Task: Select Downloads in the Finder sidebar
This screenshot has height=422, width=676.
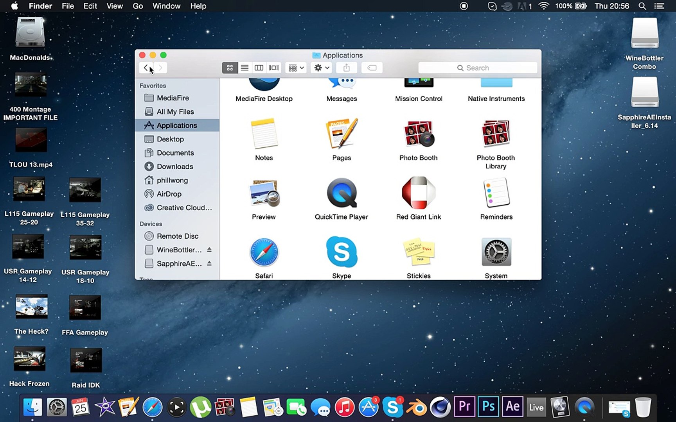Action: 174,166
